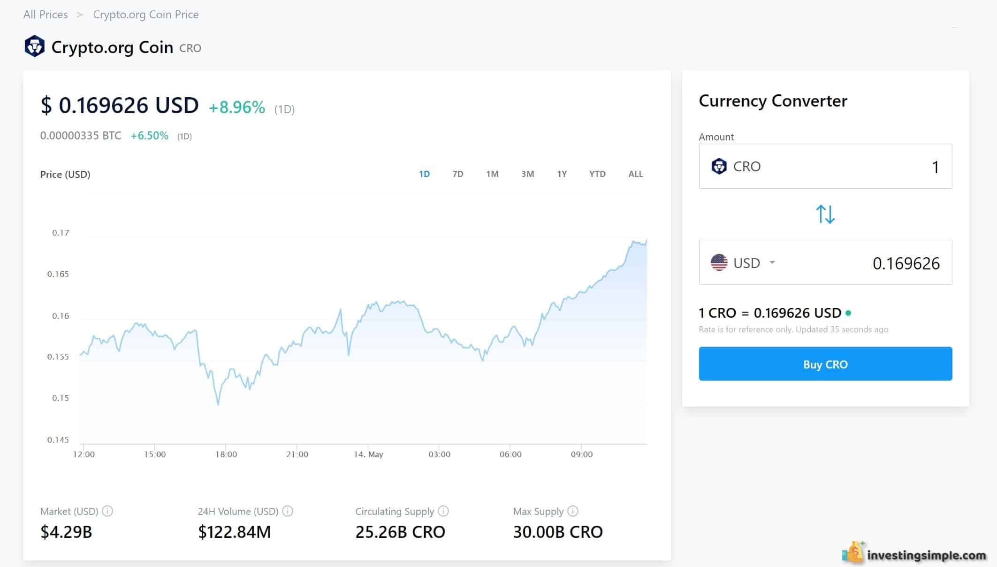Expand the USD currency dropdown arrow
The width and height of the screenshot is (997, 567).
tap(772, 262)
